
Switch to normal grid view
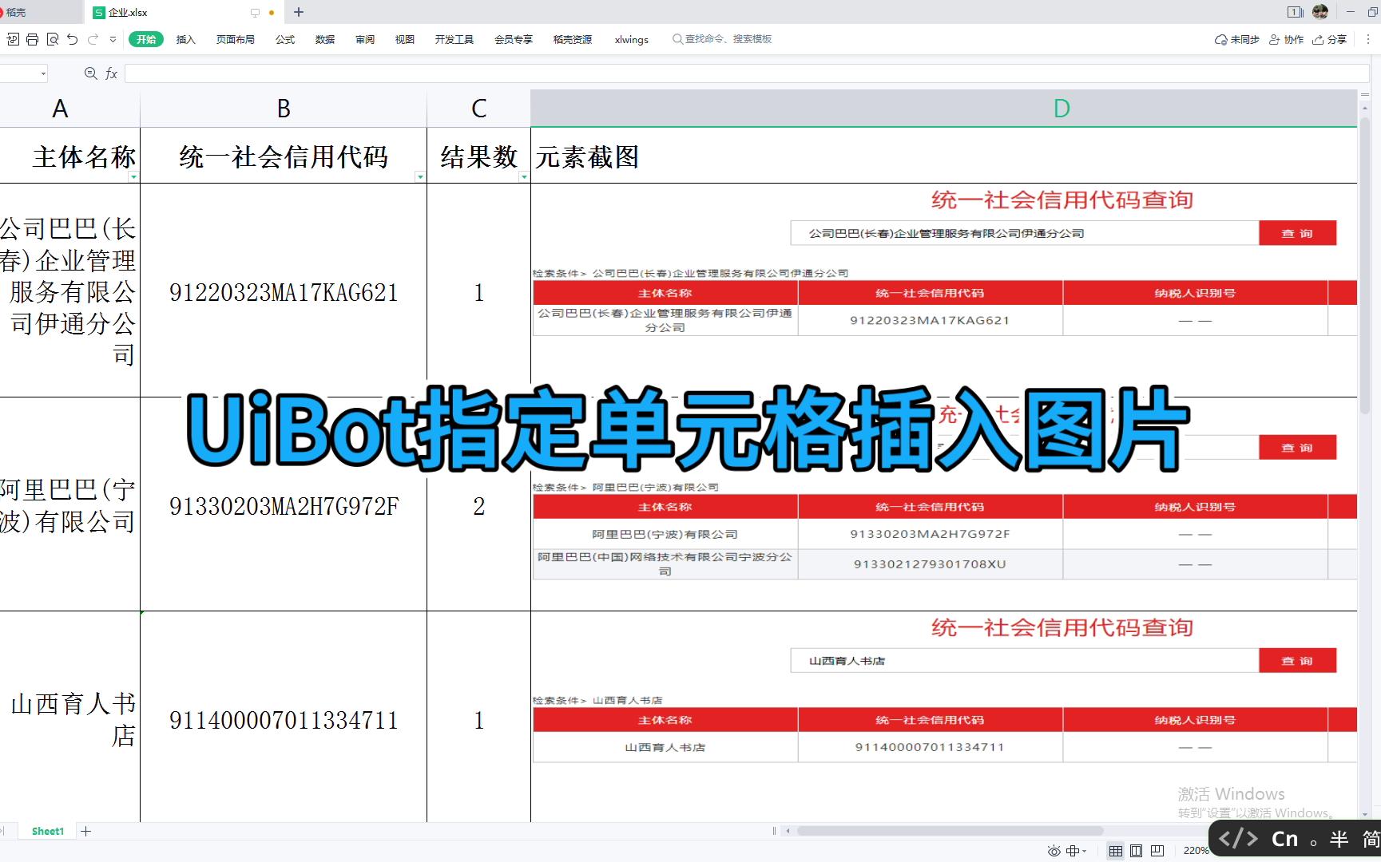(1116, 851)
